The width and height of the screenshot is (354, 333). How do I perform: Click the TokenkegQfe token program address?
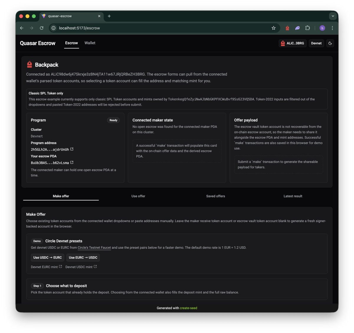(211, 99)
